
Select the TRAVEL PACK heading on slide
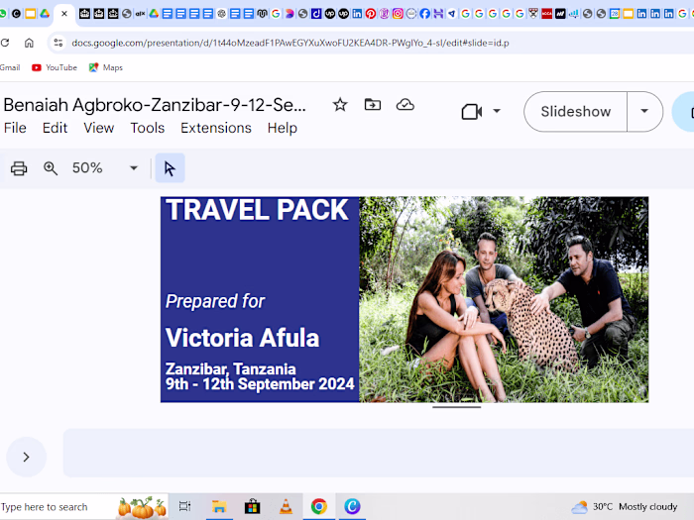click(x=257, y=210)
